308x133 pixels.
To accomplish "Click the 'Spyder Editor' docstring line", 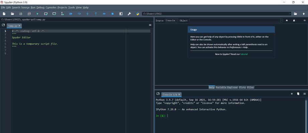I will [x=21, y=37].
